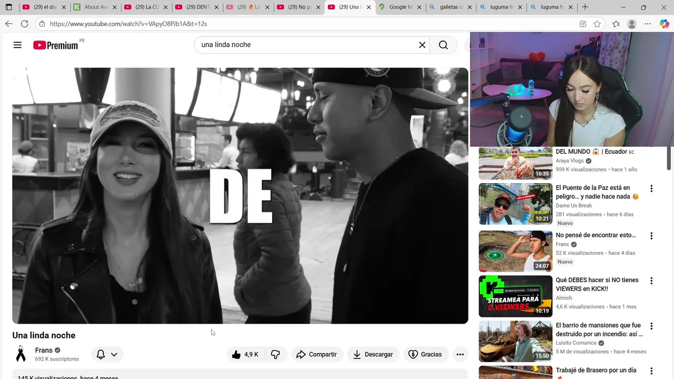The width and height of the screenshot is (674, 379).
Task: Open options menu for 'Trabajé de Brasero' video
Action: [651, 371]
